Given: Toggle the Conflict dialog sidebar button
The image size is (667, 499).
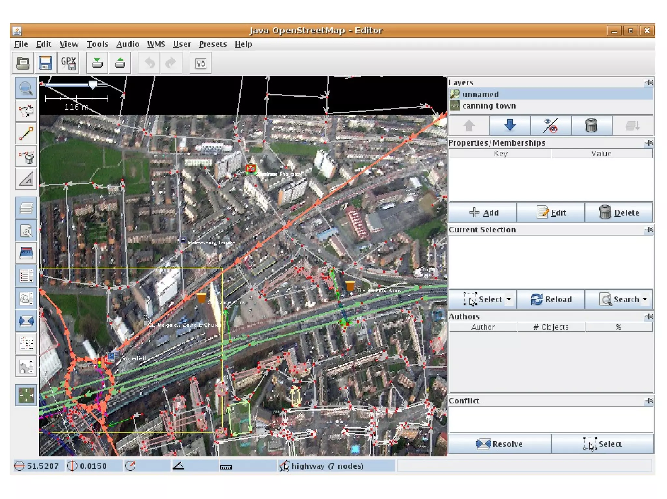Looking at the screenshot, I should click(x=26, y=321).
